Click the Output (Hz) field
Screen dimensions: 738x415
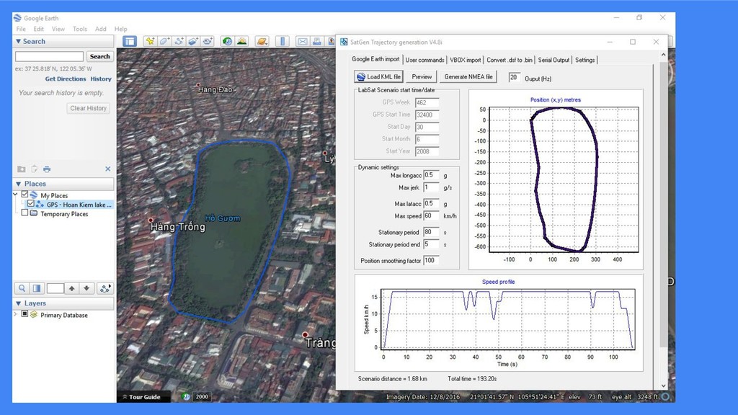[515, 77]
